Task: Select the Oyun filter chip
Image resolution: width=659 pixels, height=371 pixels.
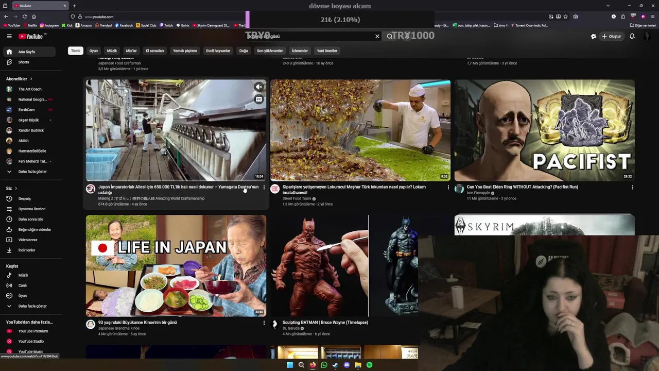Action: [x=94, y=50]
